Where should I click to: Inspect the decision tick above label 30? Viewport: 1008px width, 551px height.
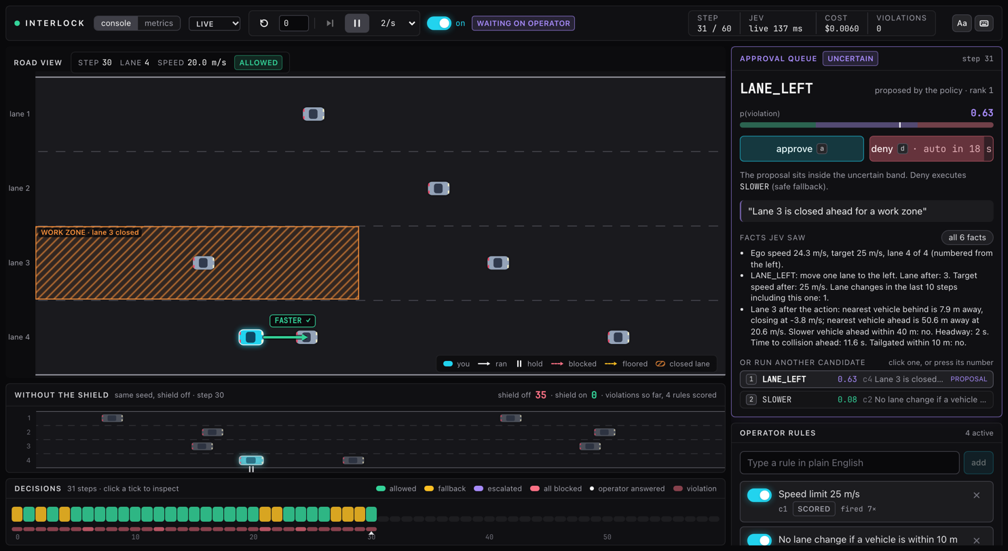coord(371,514)
